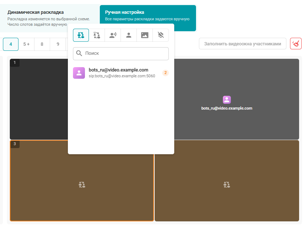This screenshot has width=306, height=225.
Task: Click the red broom clear layout icon
Action: point(296,44)
